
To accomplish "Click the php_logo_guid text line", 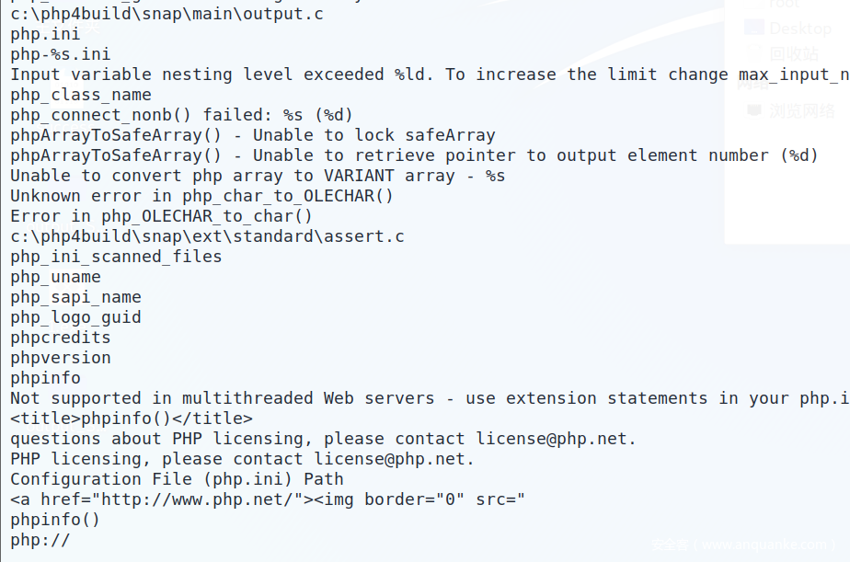I will tap(75, 317).
